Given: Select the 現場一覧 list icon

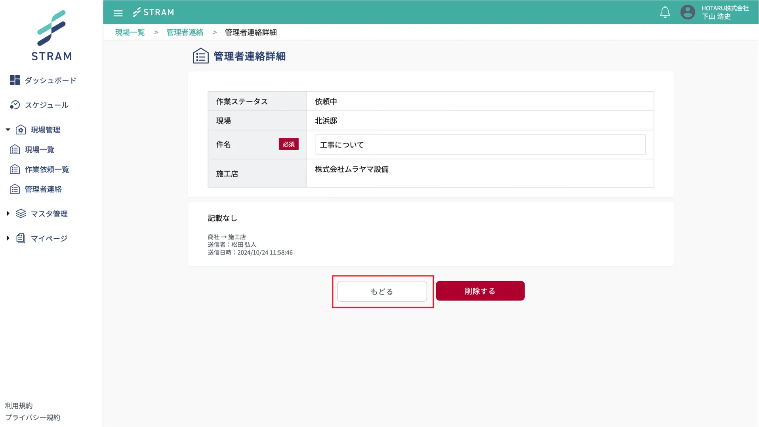Looking at the screenshot, I should point(15,149).
